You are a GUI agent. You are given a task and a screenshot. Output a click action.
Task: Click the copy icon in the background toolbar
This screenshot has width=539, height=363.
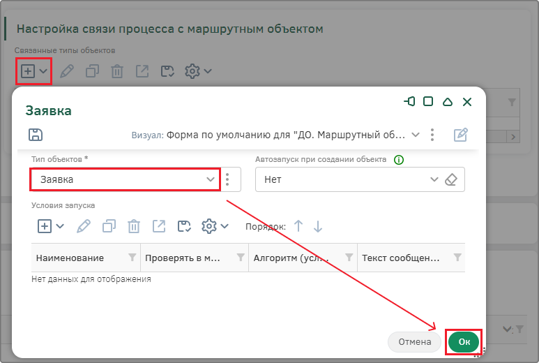click(x=92, y=71)
